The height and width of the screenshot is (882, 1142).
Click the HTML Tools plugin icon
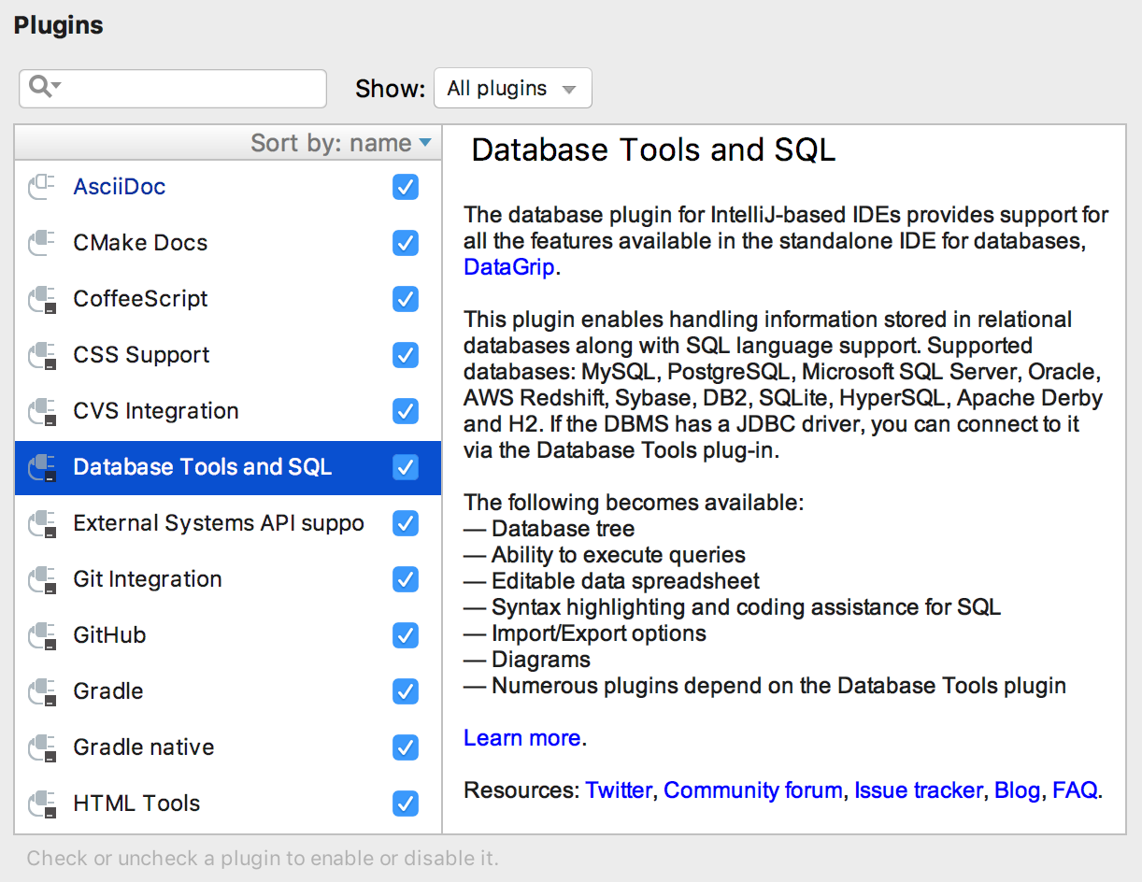click(42, 804)
